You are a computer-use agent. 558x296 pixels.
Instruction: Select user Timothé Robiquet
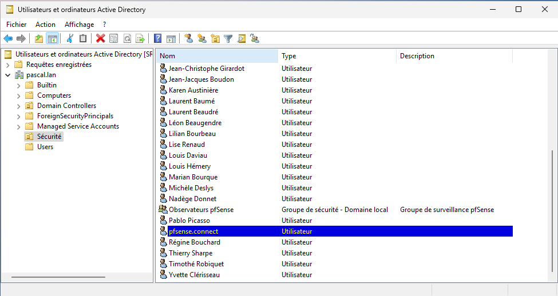[x=196, y=263]
